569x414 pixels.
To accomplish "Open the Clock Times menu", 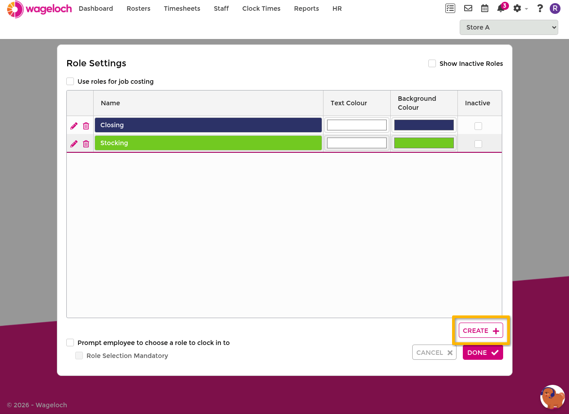I will pos(261,9).
